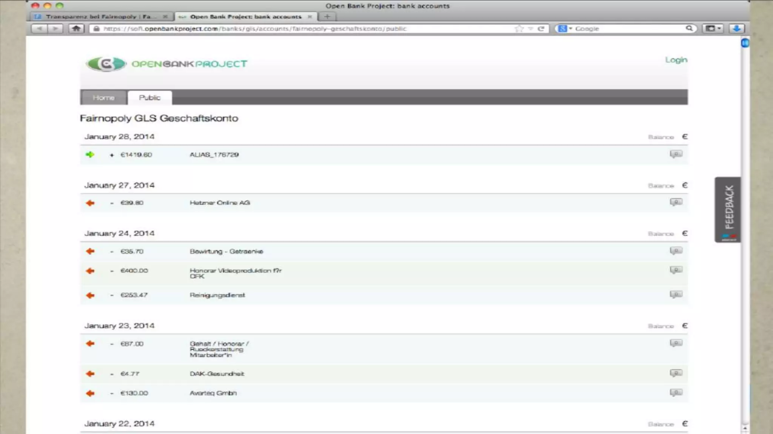Open comment icon for Avarteq GmbH
The width and height of the screenshot is (773, 434).
(676, 393)
